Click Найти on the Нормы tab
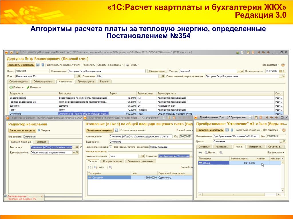This screenshot has height=219, width=293. click(x=211, y=153)
